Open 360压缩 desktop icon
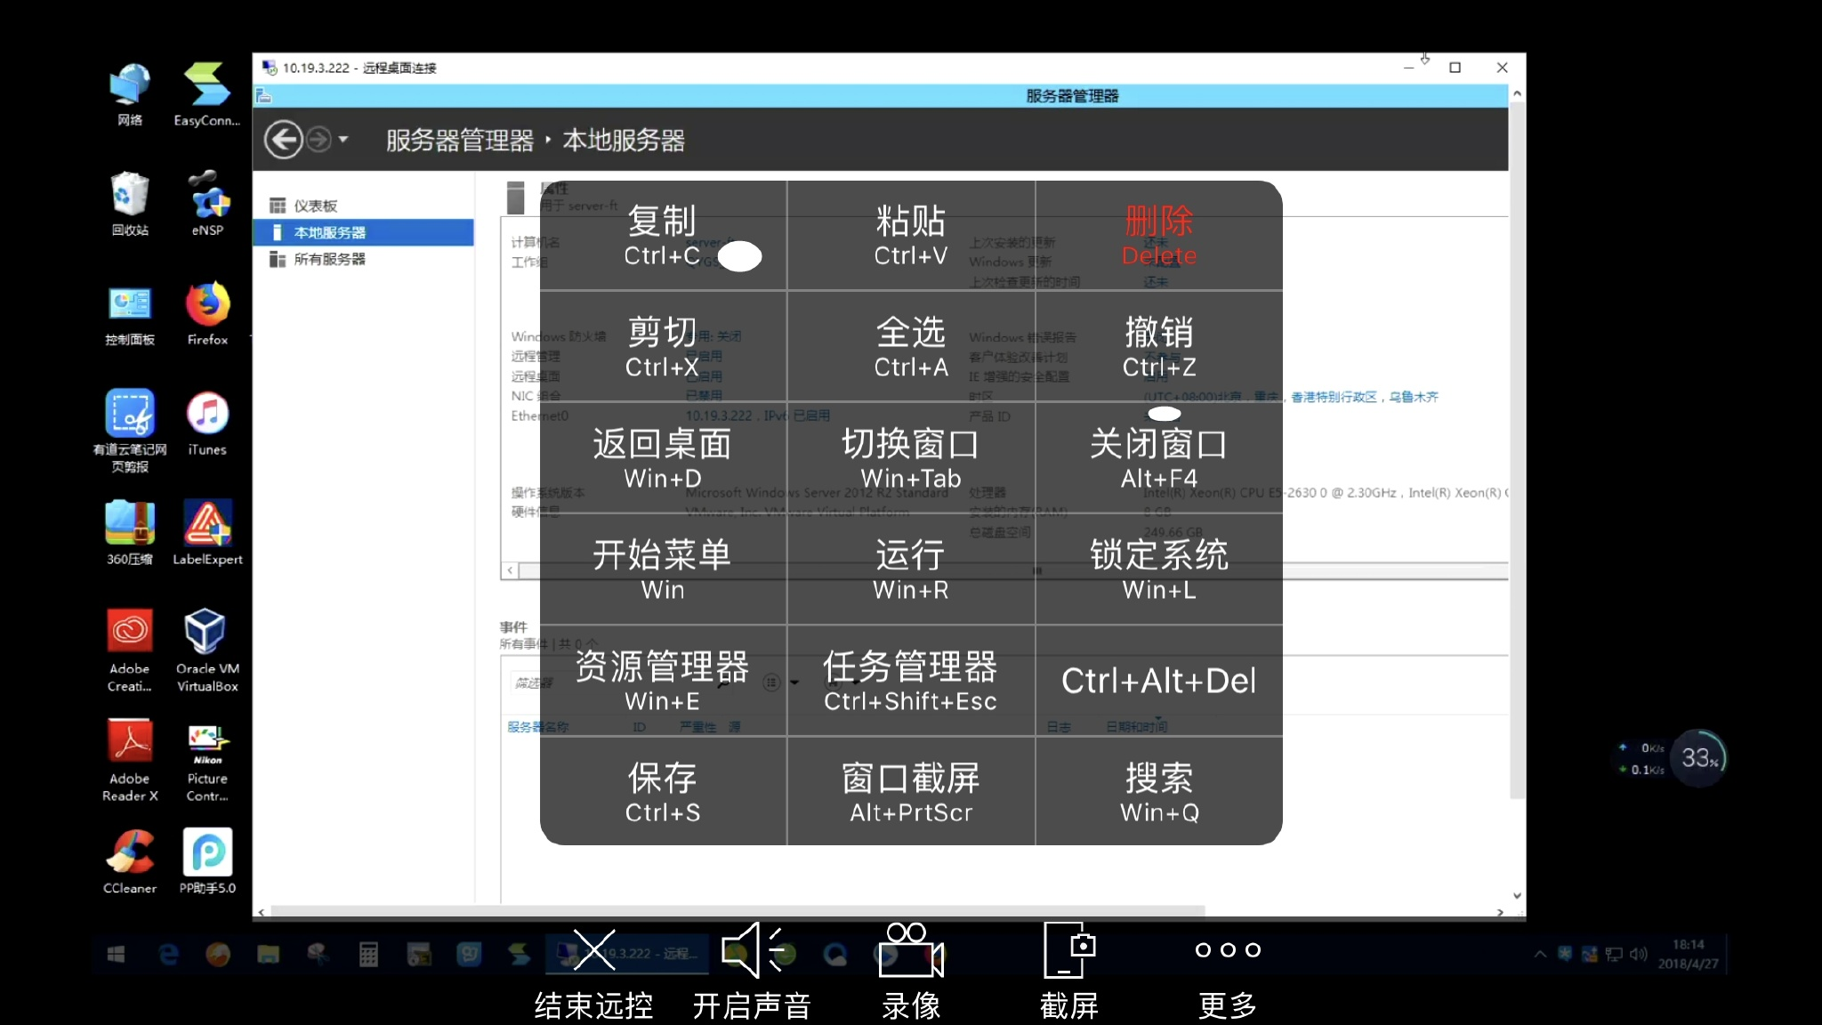The image size is (1822, 1025). tap(130, 533)
